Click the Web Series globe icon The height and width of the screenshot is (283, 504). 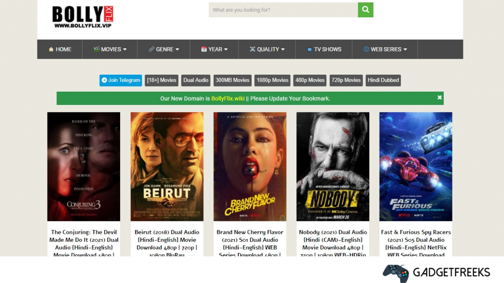click(366, 49)
